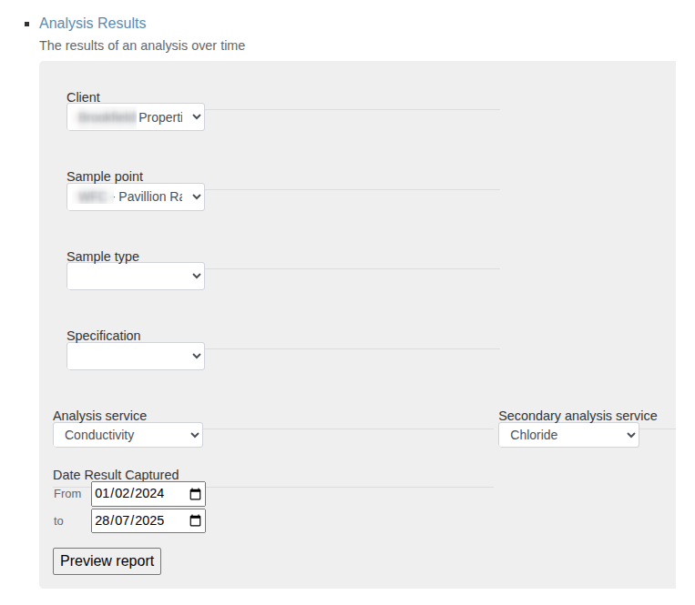Expand the empty Sample type dropdown
695x605 pixels.
135,277
